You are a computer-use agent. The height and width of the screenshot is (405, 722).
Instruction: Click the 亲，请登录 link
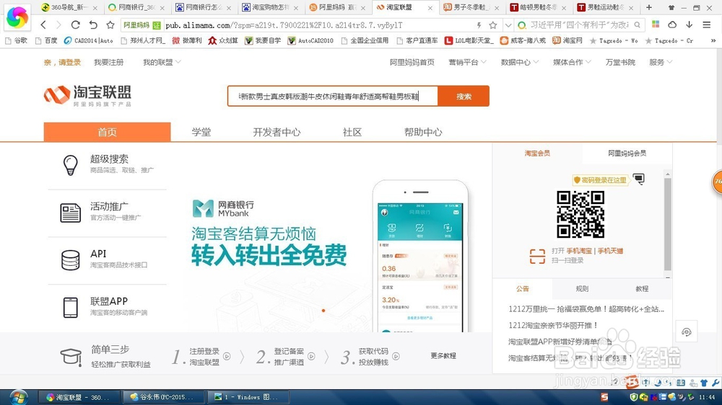(62, 62)
